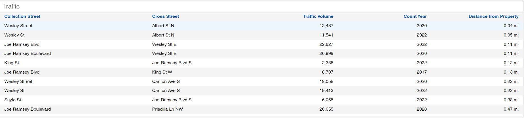Sort by Collection Street column header
This screenshot has width=524, height=118.
tap(22, 16)
